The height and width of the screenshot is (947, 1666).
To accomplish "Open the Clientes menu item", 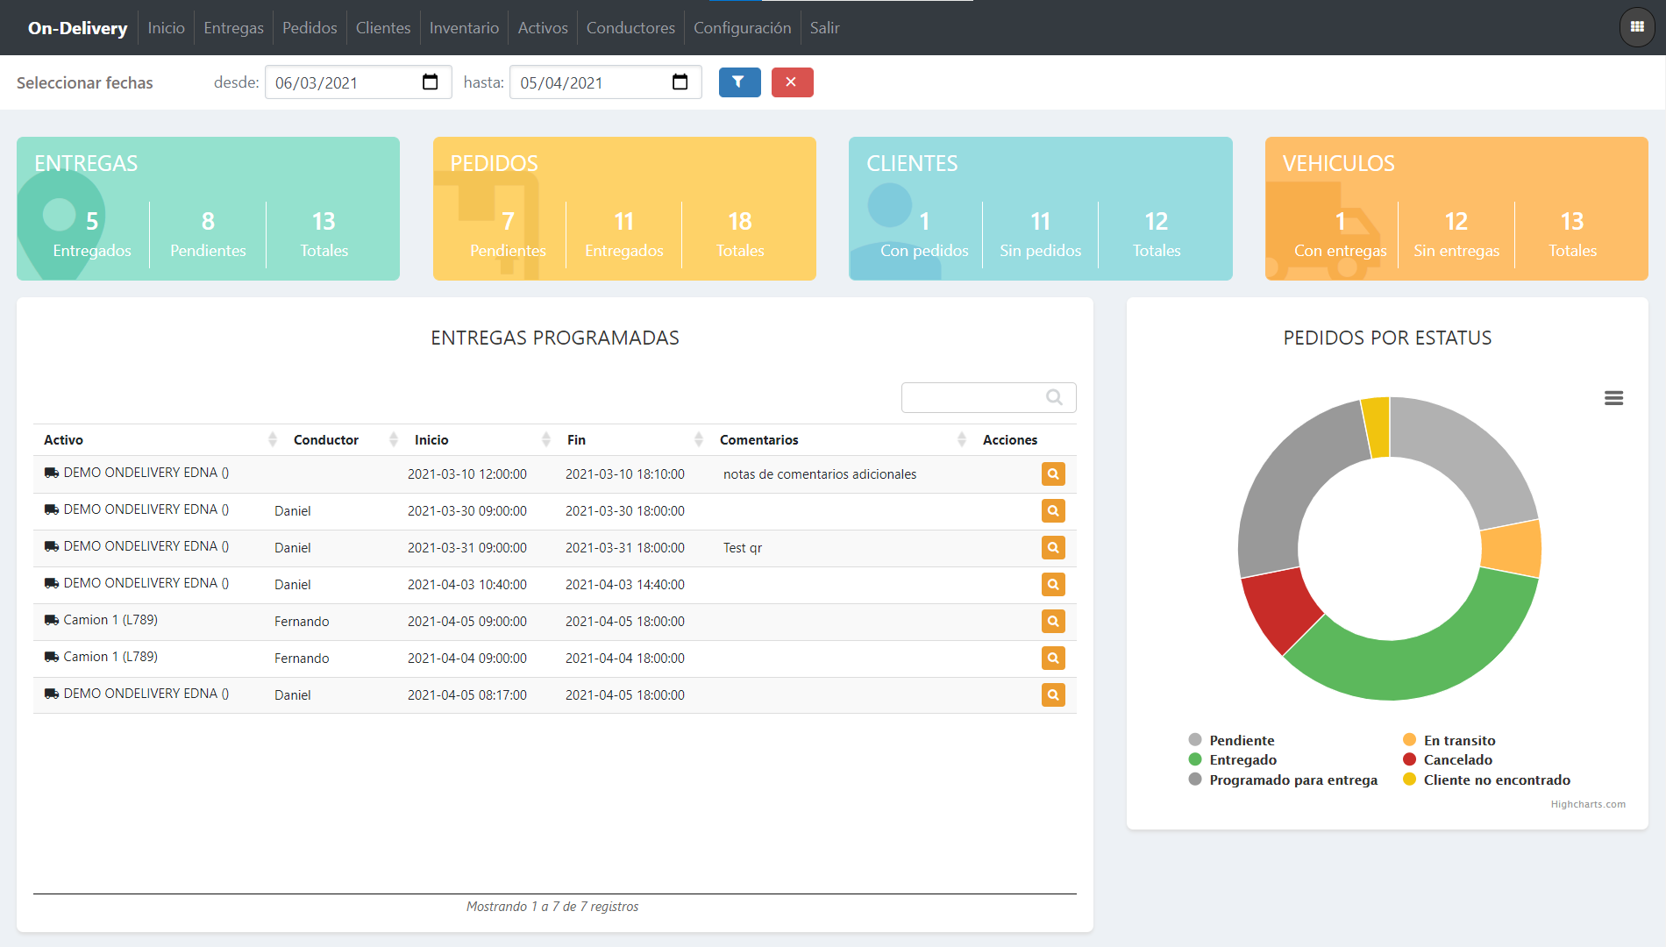I will pos(383,28).
